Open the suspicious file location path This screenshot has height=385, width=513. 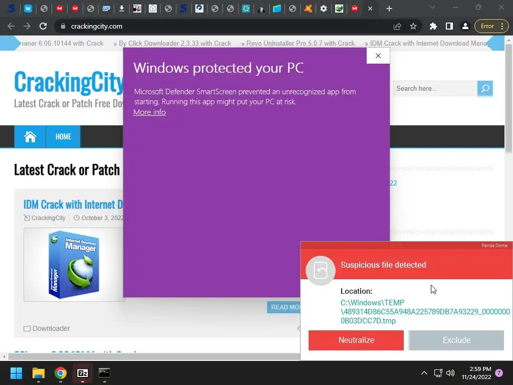[x=425, y=312]
